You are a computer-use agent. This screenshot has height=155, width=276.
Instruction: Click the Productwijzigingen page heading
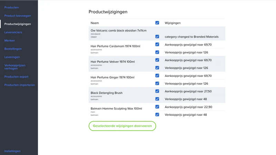108,12
